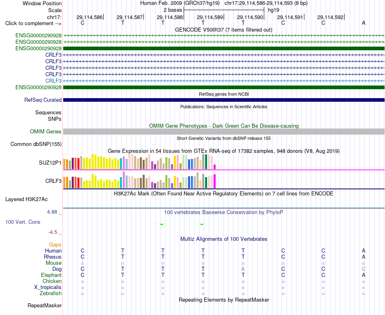385x315 pixels.
Task: Click the mismatched A base in Dog row
Action: [243, 269]
